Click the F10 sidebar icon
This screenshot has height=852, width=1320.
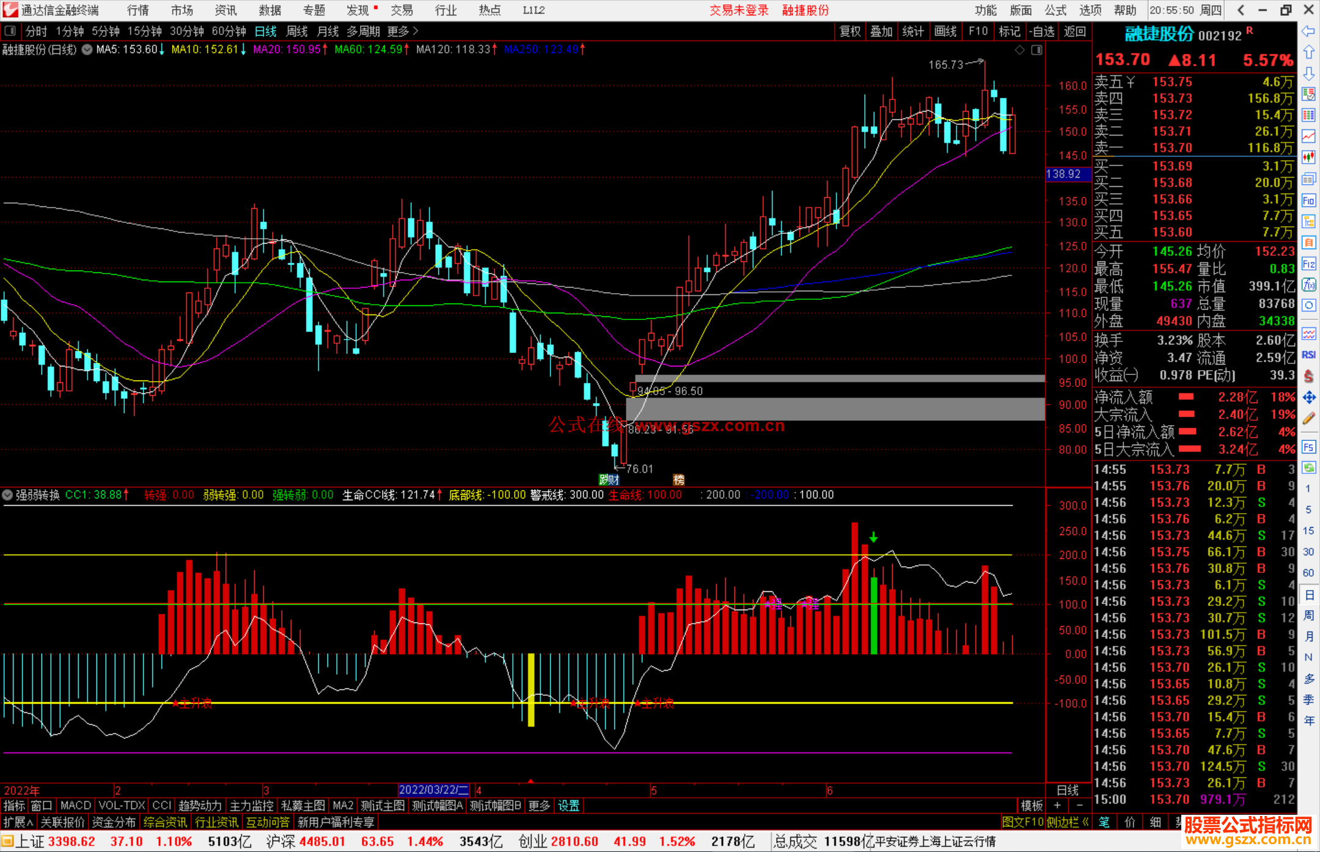1308,200
